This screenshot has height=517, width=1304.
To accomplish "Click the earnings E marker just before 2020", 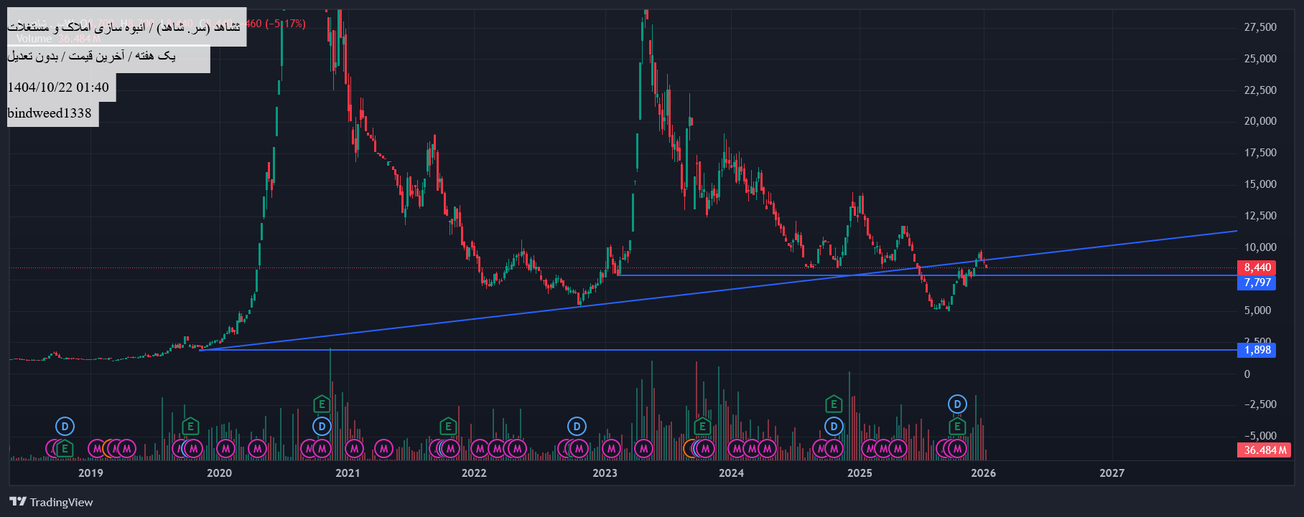I will coord(190,427).
